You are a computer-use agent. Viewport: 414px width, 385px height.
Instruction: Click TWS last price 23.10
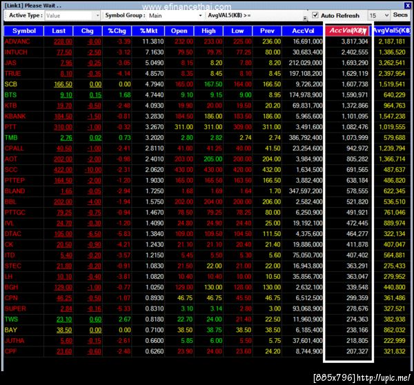[x=64, y=319]
